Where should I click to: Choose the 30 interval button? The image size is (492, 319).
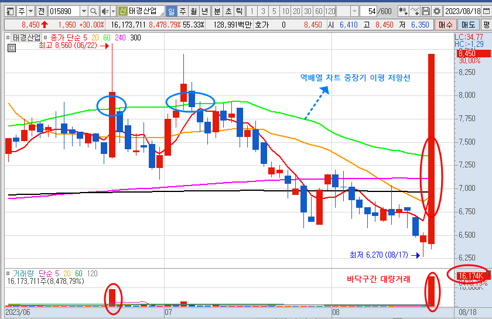pyautogui.click(x=307, y=12)
